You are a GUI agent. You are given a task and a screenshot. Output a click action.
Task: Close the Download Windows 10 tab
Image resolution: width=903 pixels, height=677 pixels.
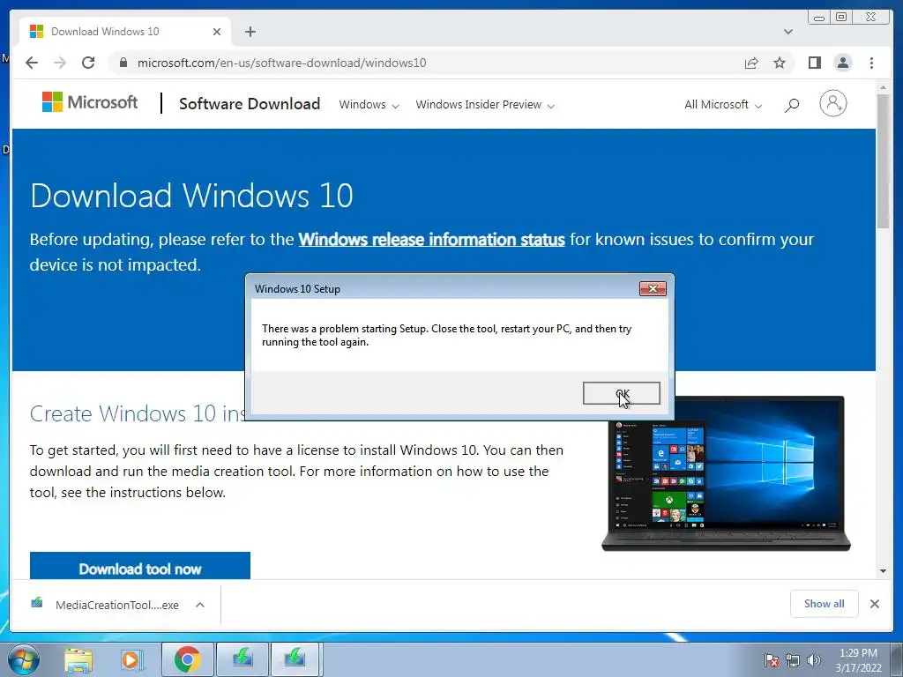217,32
